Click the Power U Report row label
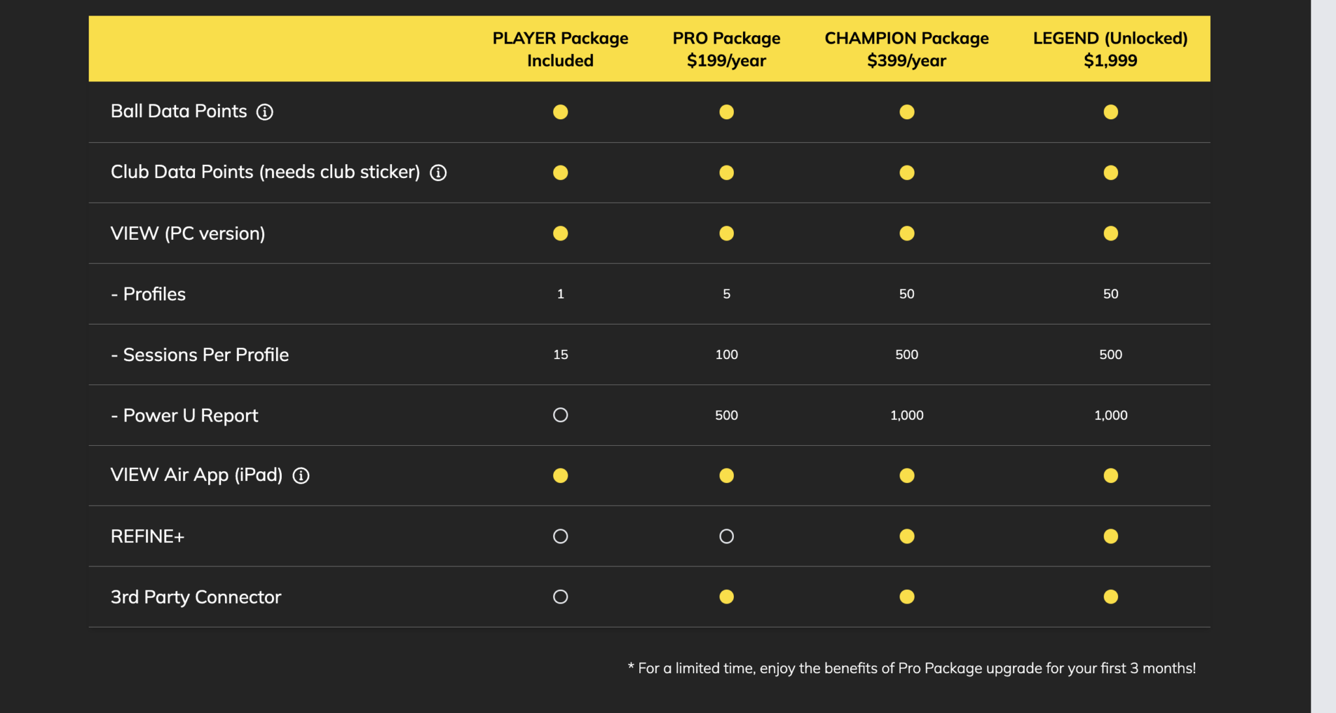1336x713 pixels. click(185, 415)
